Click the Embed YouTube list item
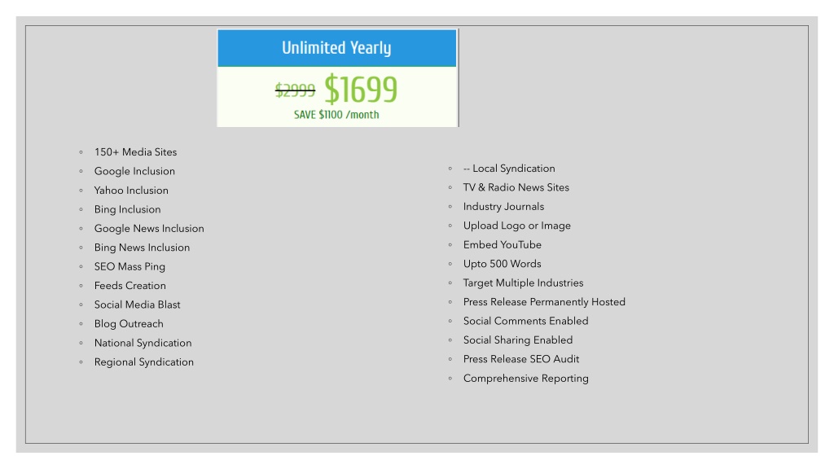The width and height of the screenshot is (834, 469). pyautogui.click(x=502, y=244)
